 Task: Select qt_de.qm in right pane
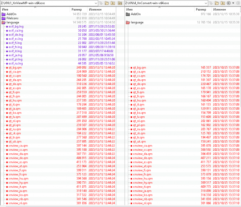coord(139,84)
